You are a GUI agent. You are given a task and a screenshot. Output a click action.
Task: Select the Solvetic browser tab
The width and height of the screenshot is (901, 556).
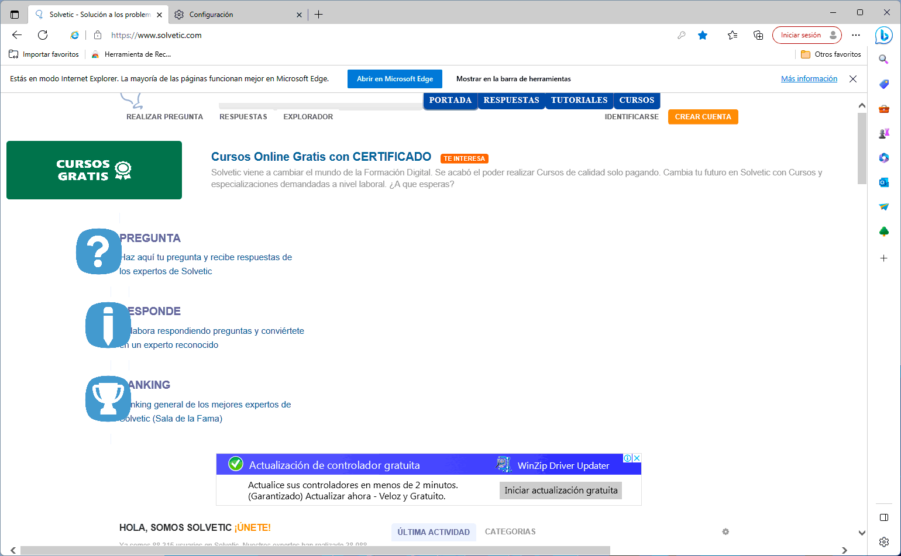click(98, 15)
